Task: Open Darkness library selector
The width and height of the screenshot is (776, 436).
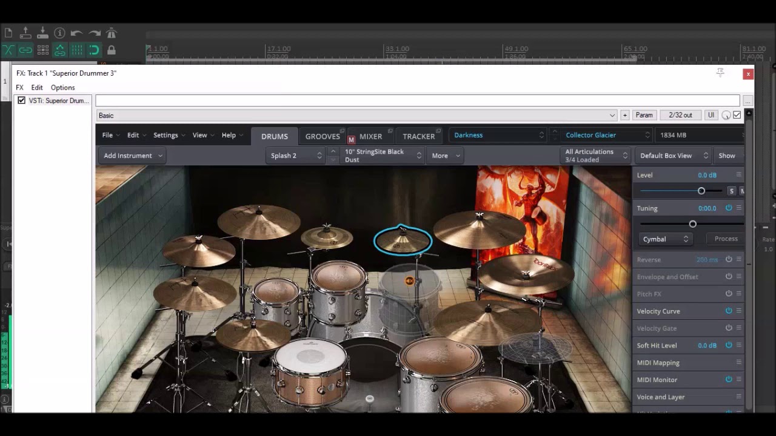Action: click(498, 135)
